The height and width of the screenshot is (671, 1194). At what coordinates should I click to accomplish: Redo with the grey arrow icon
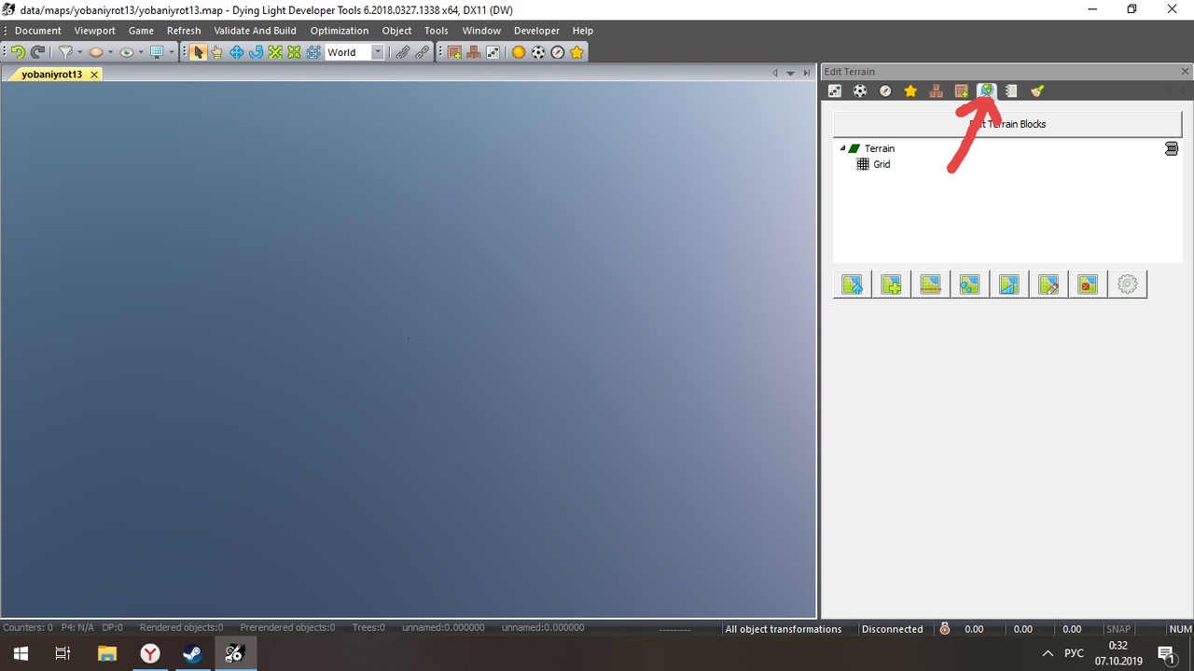(x=37, y=52)
